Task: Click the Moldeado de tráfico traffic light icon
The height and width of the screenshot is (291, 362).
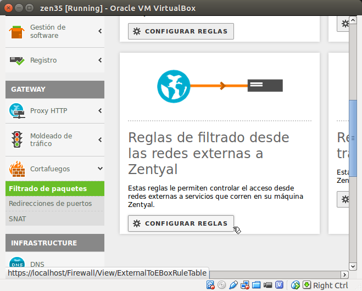Action: (x=17, y=139)
